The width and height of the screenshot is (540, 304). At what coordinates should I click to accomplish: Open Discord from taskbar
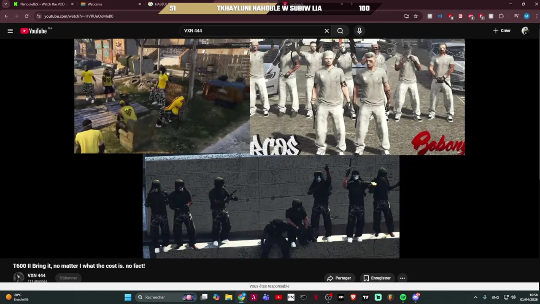(x=416, y=297)
